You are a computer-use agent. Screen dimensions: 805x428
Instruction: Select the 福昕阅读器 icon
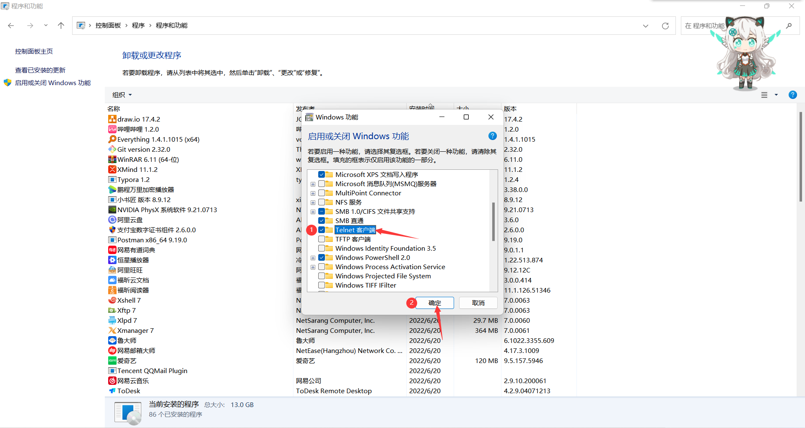[112, 290]
